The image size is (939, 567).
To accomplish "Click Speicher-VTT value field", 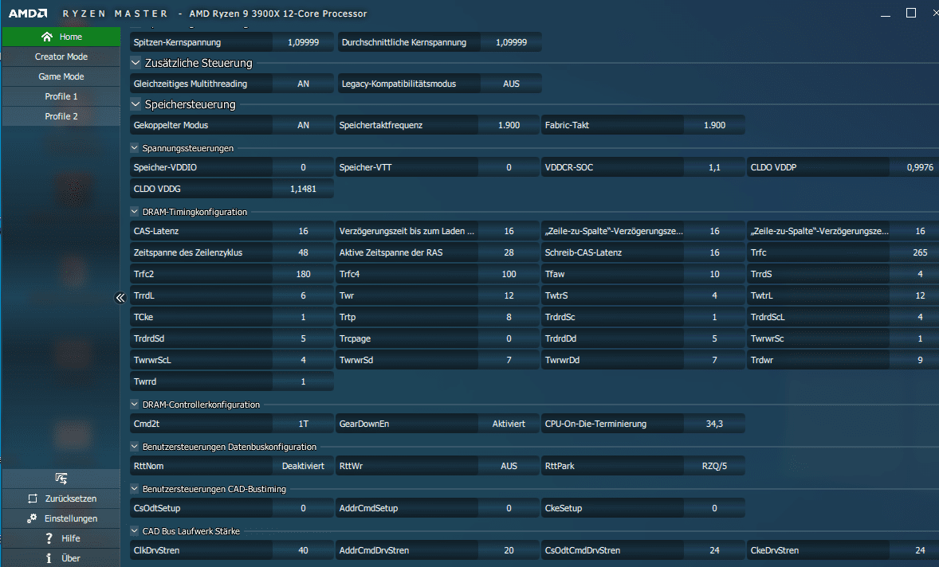I will (509, 167).
